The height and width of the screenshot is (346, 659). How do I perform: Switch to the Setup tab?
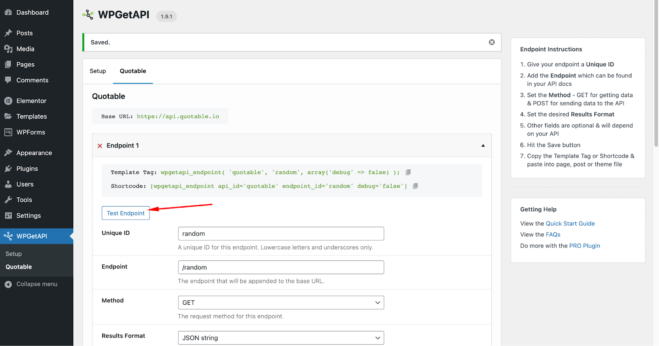(x=98, y=71)
